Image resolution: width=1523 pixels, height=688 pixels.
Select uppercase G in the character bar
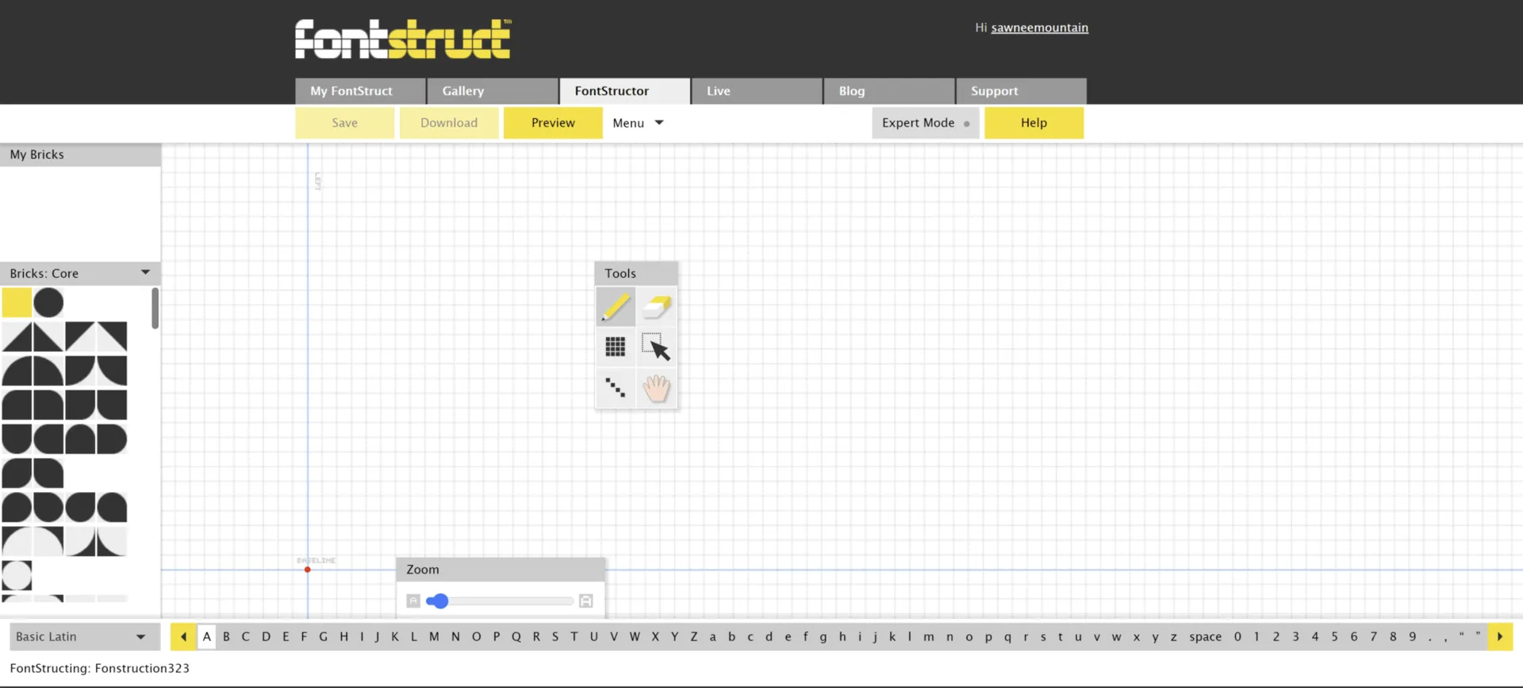323,636
